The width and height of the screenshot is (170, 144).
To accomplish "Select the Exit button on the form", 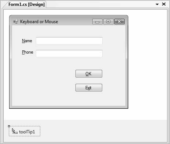I will click(x=89, y=88).
